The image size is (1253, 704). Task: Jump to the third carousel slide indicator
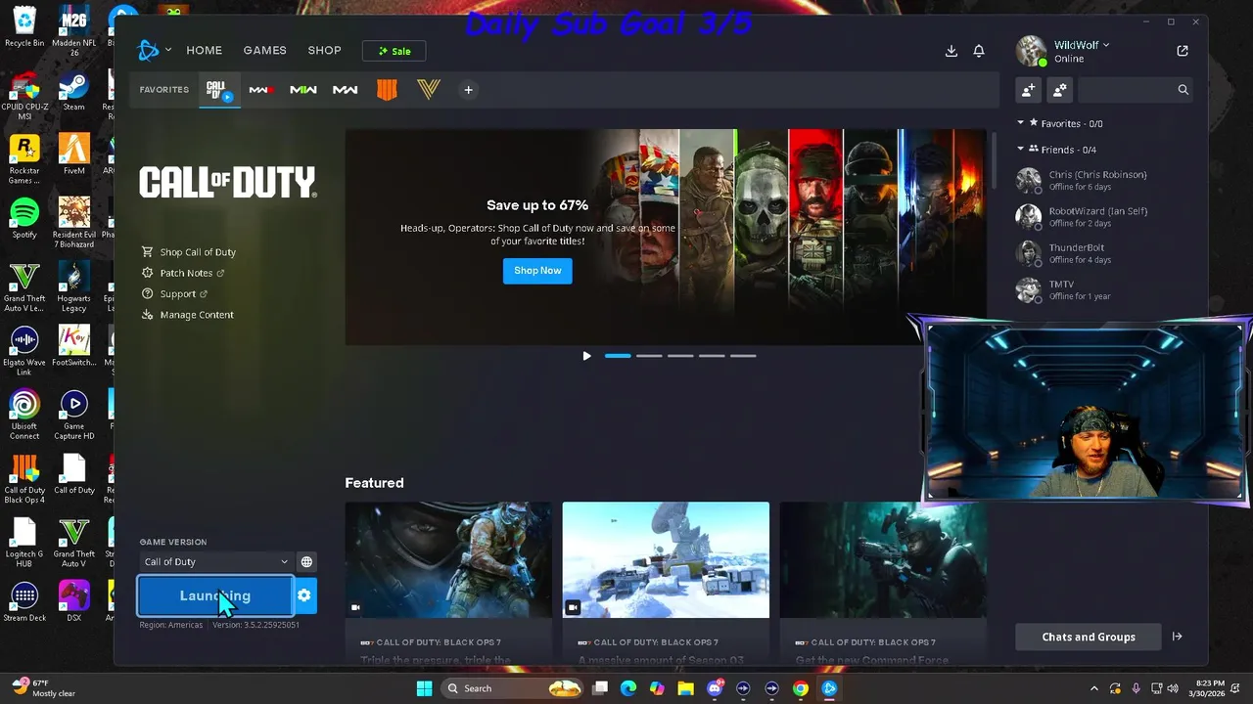pyautogui.click(x=680, y=356)
